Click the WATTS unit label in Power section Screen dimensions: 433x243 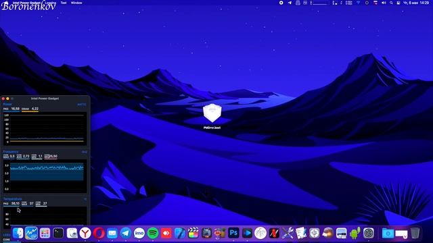[x=82, y=105]
